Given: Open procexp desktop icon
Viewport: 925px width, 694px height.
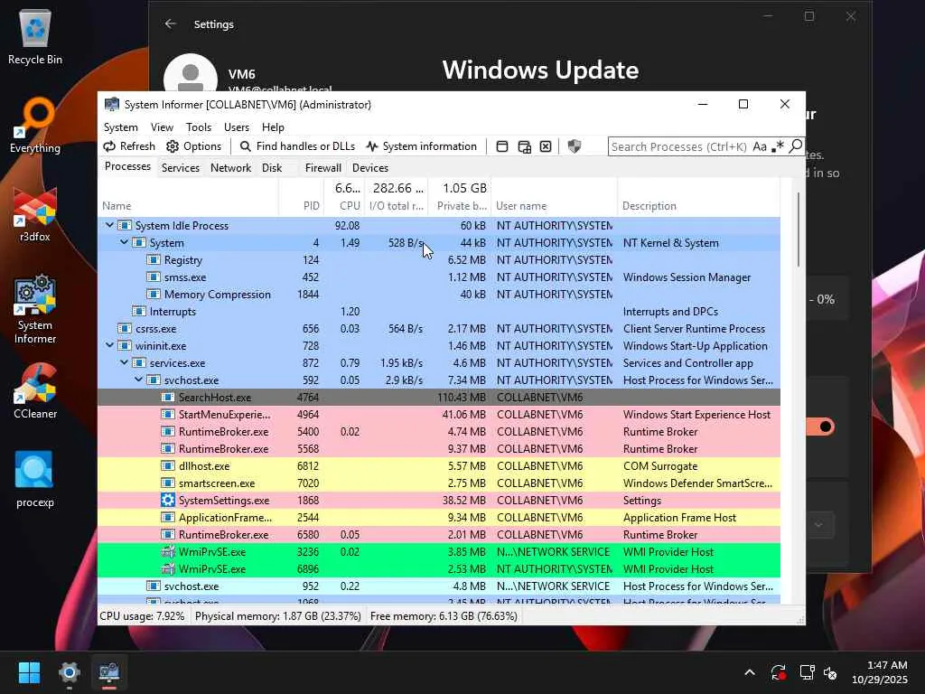Looking at the screenshot, I should point(35,479).
